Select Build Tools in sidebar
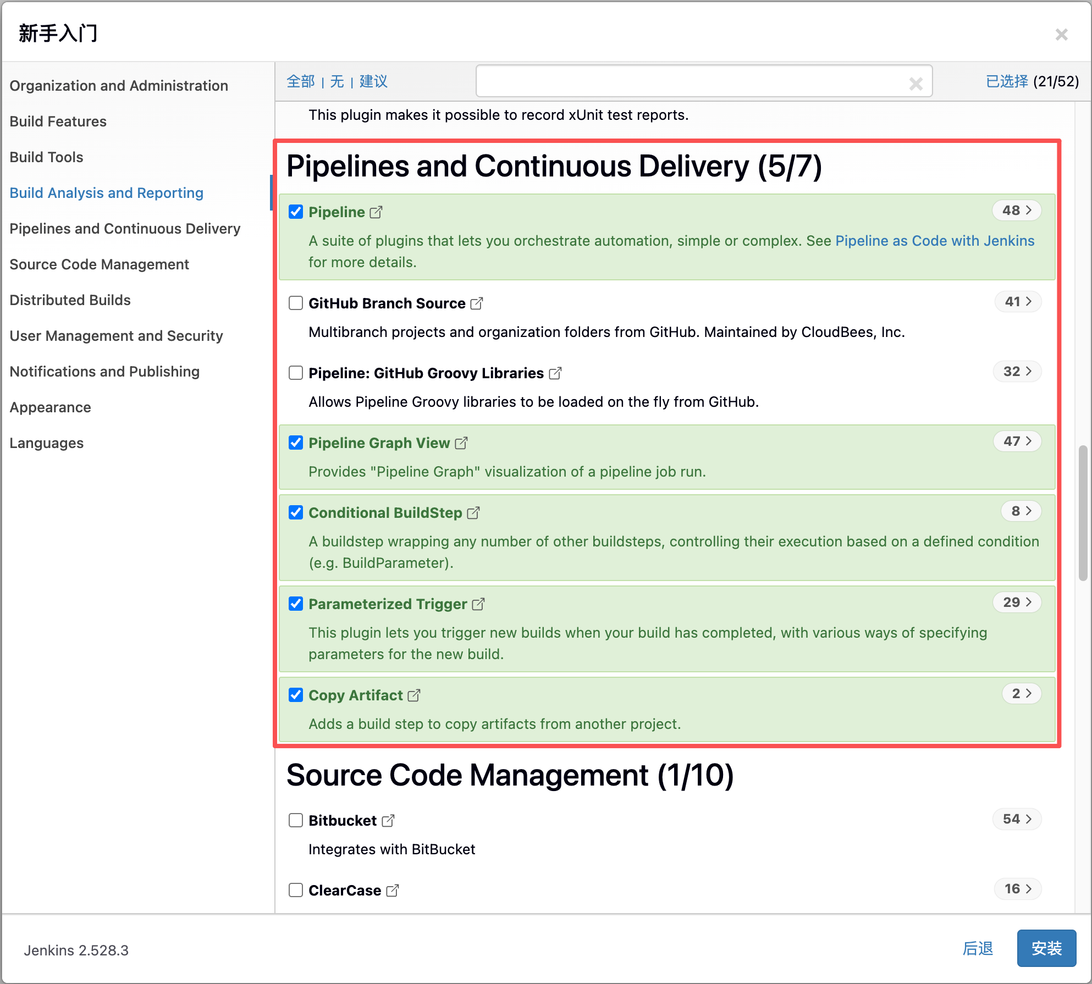Viewport: 1092px width, 984px height. click(47, 157)
